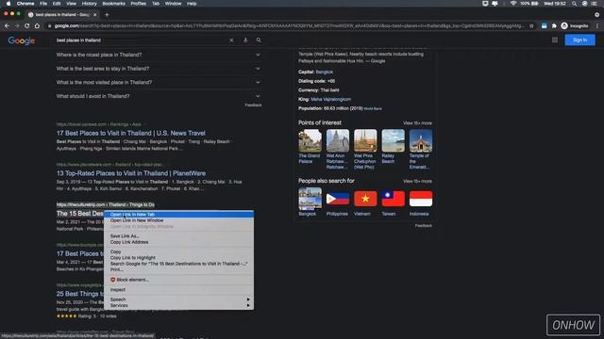Viewport: 604px width, 339px height.
Task: Open The Grand Palace thumbnail
Action: click(310, 141)
